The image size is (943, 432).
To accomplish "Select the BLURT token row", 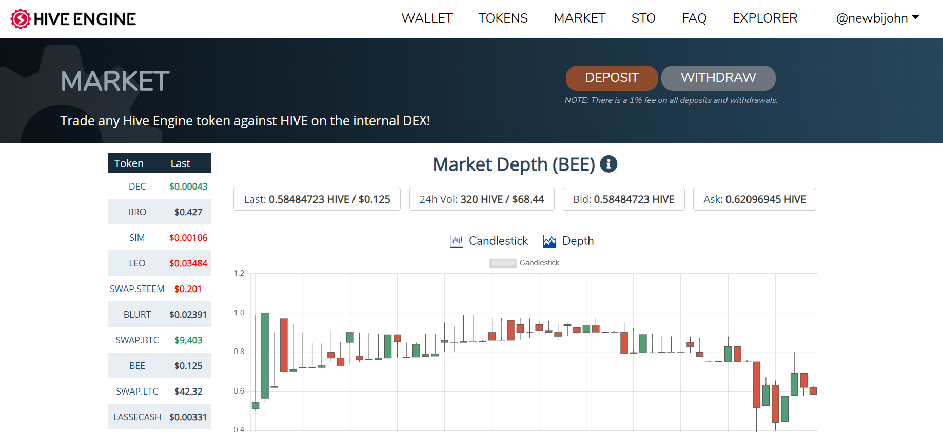I will [160, 315].
